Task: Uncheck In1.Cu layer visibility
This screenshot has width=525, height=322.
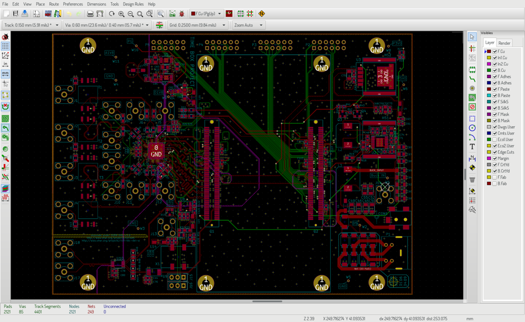Action: (494, 57)
